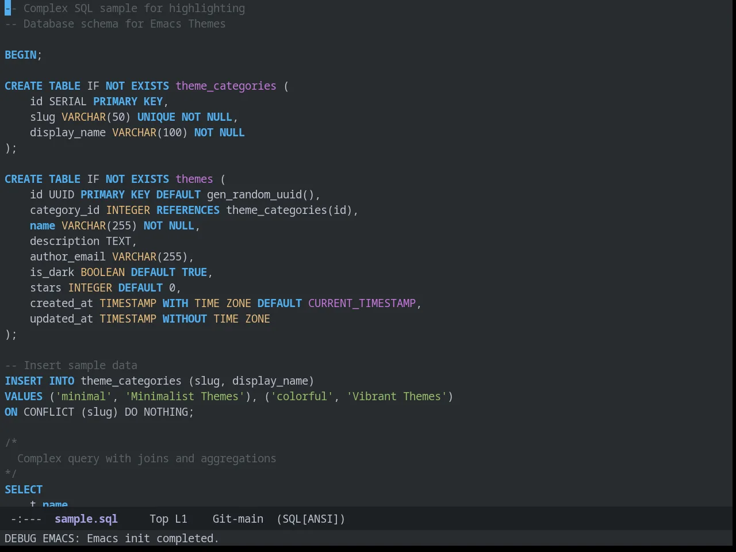736x552 pixels.
Task: Click the -:--- buffer status flags
Action: [x=26, y=519]
